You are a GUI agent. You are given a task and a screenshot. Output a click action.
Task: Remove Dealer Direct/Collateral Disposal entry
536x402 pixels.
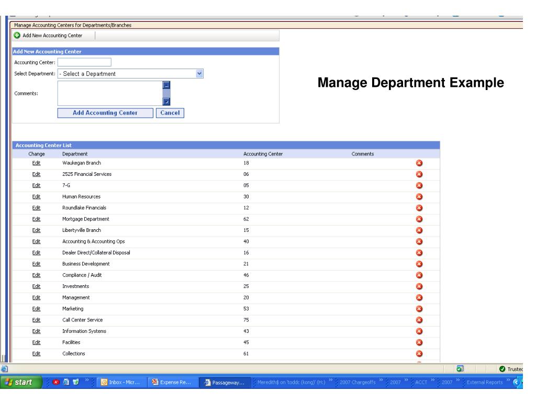pos(419,253)
